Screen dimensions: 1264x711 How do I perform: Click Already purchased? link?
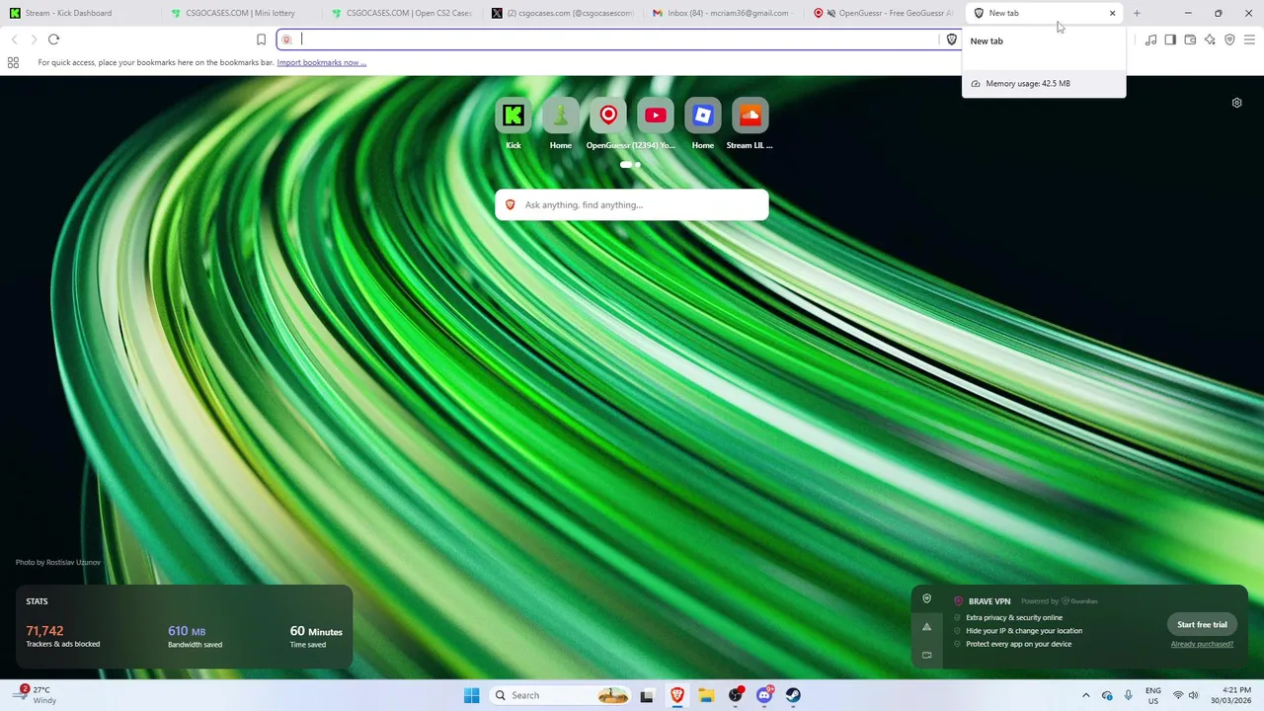coord(1202,644)
